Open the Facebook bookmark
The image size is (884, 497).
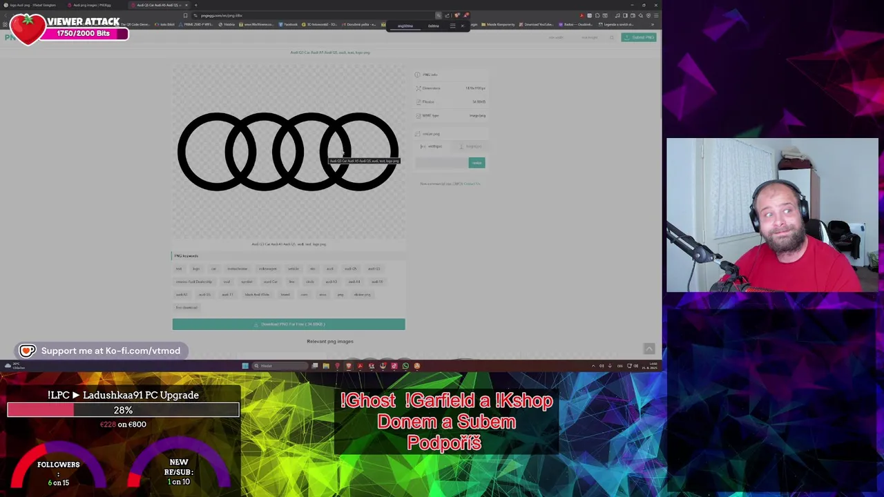point(289,24)
